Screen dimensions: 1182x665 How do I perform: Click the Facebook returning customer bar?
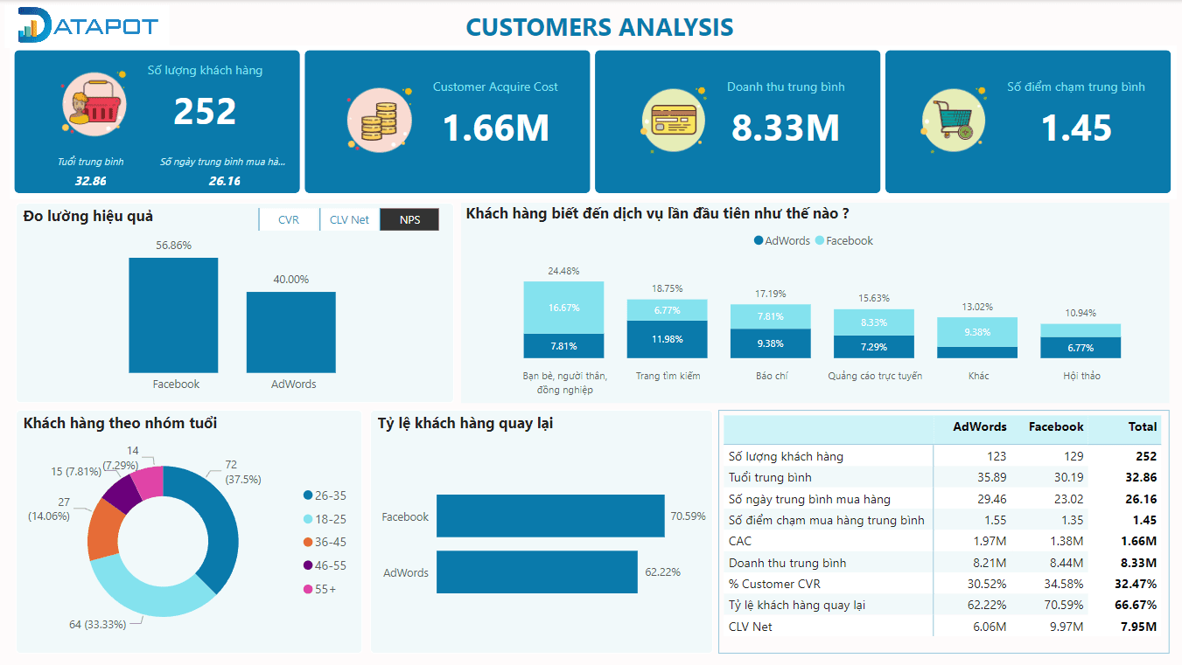click(x=550, y=516)
